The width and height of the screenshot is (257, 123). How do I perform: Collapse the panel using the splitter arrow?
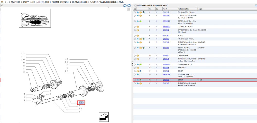tap(132, 64)
